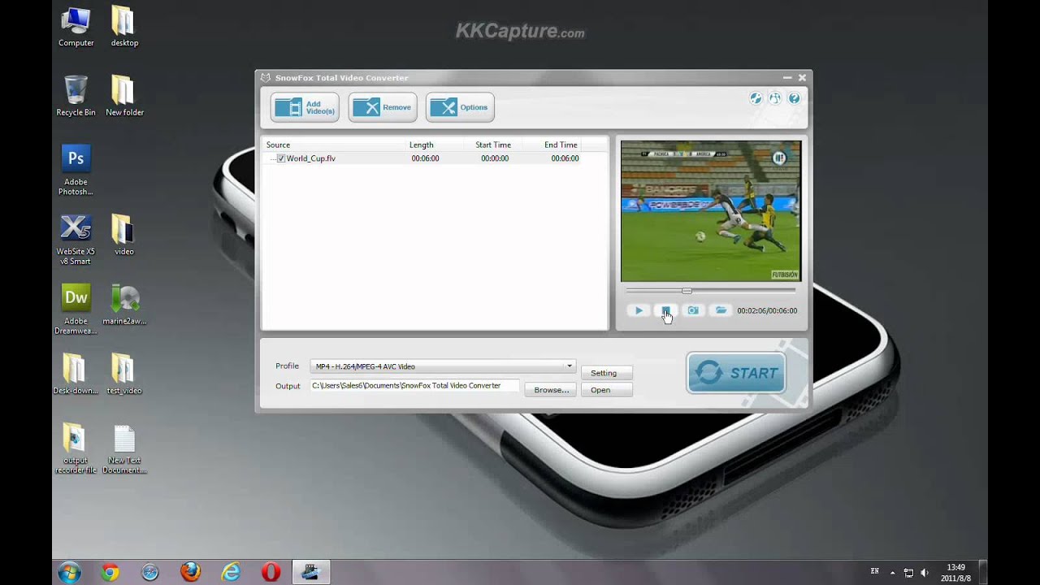
Task: Select the output recorder file folder
Action: coord(76,448)
